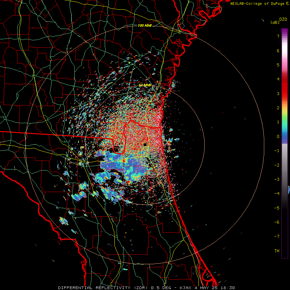Click the 2 tick label on the dB scale

[x=278, y=108]
